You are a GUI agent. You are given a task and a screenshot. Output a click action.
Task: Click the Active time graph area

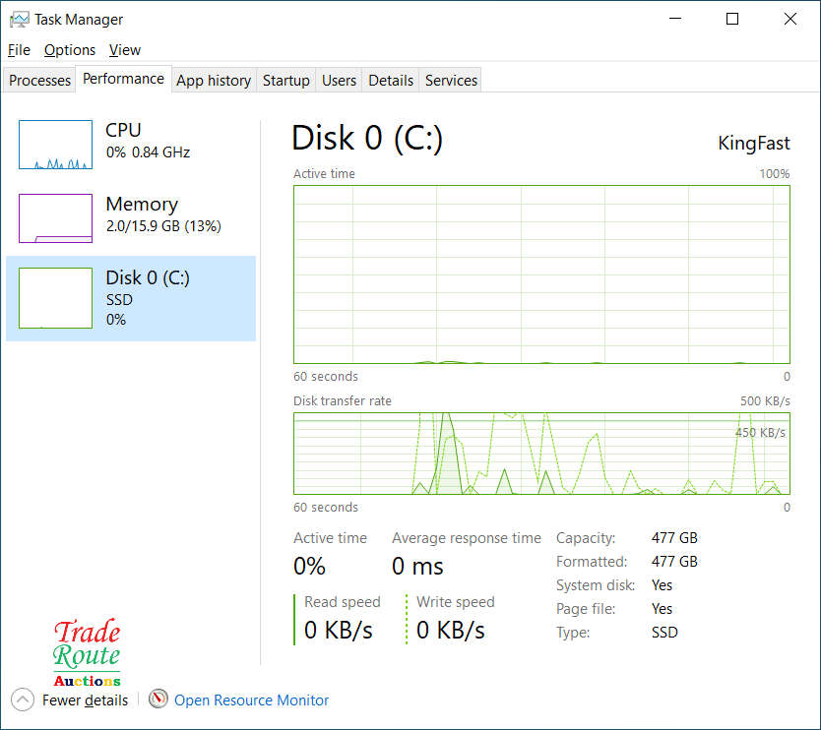(x=540, y=274)
